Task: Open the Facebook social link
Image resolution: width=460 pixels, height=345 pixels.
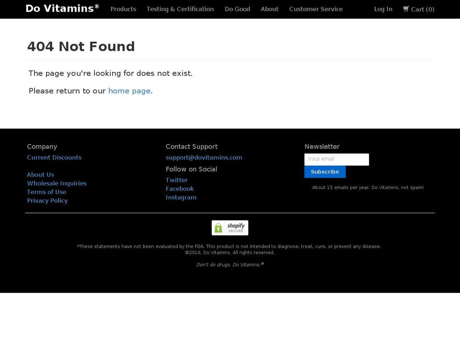Action: coord(180,189)
